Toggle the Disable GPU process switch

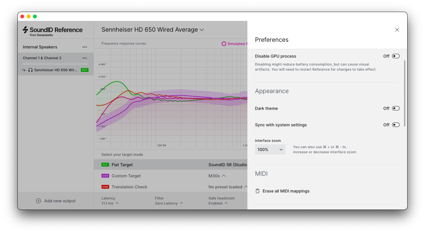coord(396,56)
